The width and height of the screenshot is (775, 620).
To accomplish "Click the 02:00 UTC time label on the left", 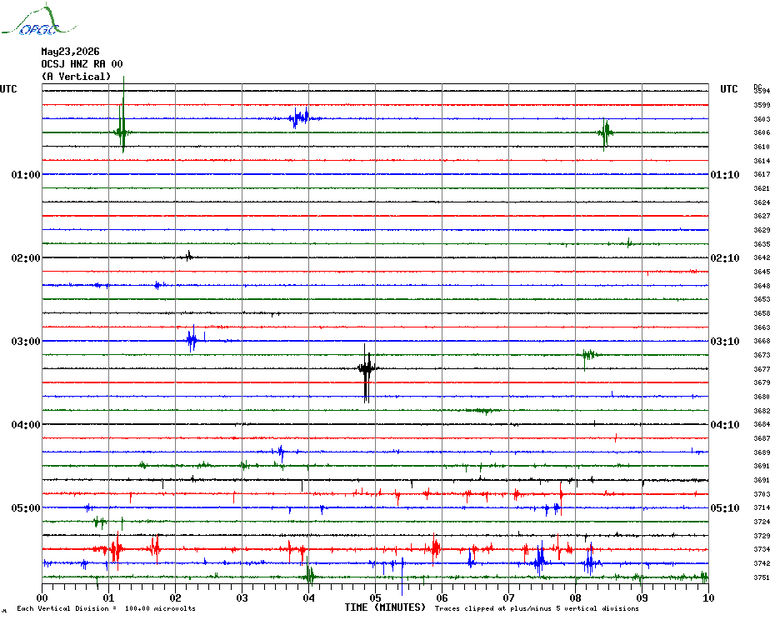I will point(26,258).
